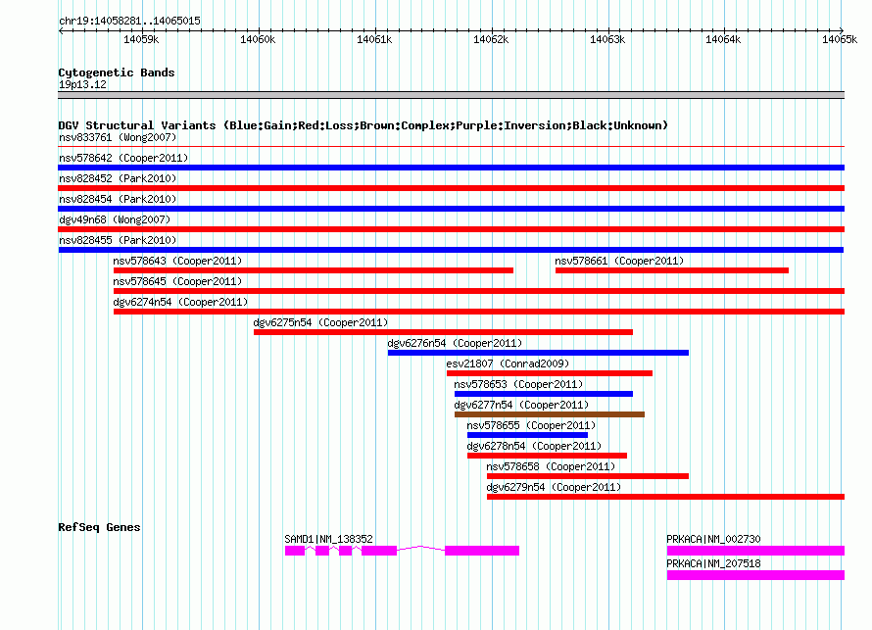Click the nsv578653 (Cooper2011) label

(x=518, y=384)
